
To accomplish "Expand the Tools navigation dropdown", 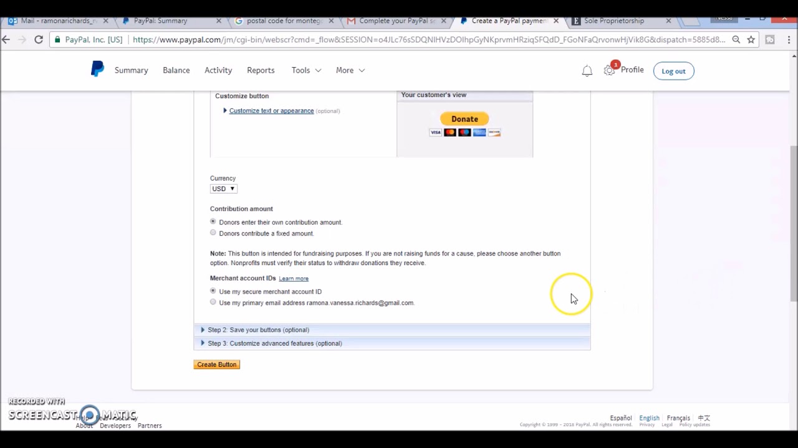I will coord(305,70).
